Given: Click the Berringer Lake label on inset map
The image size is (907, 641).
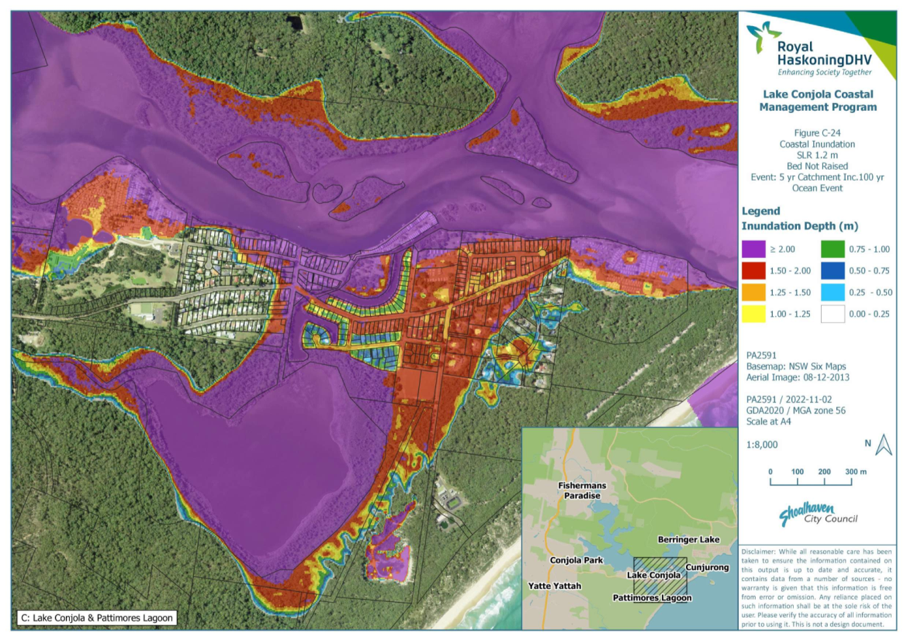Looking at the screenshot, I should point(688,540).
